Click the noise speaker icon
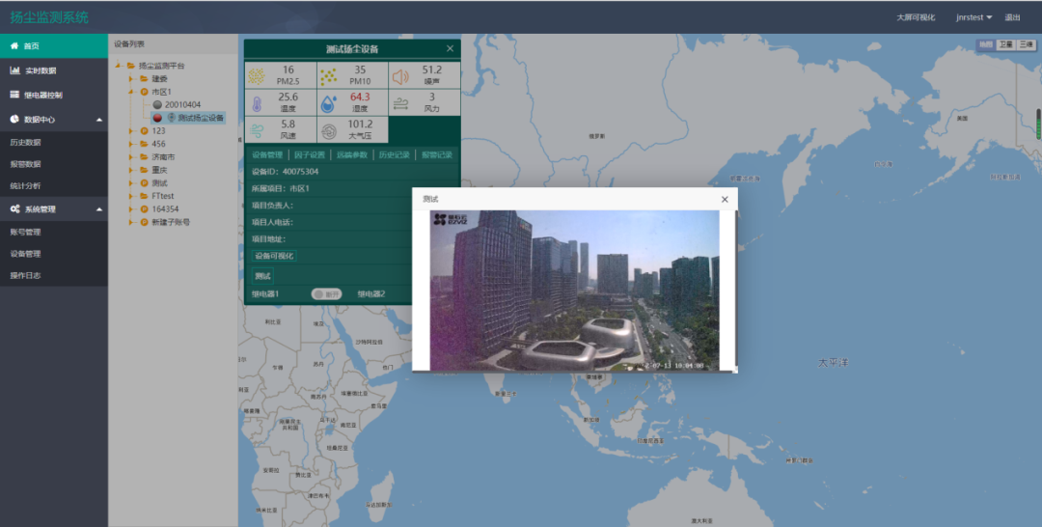 click(400, 76)
